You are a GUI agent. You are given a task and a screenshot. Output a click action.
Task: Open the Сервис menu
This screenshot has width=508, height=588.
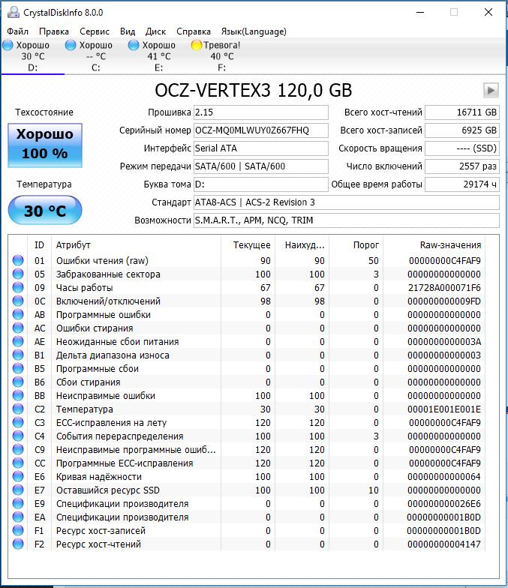coord(95,31)
